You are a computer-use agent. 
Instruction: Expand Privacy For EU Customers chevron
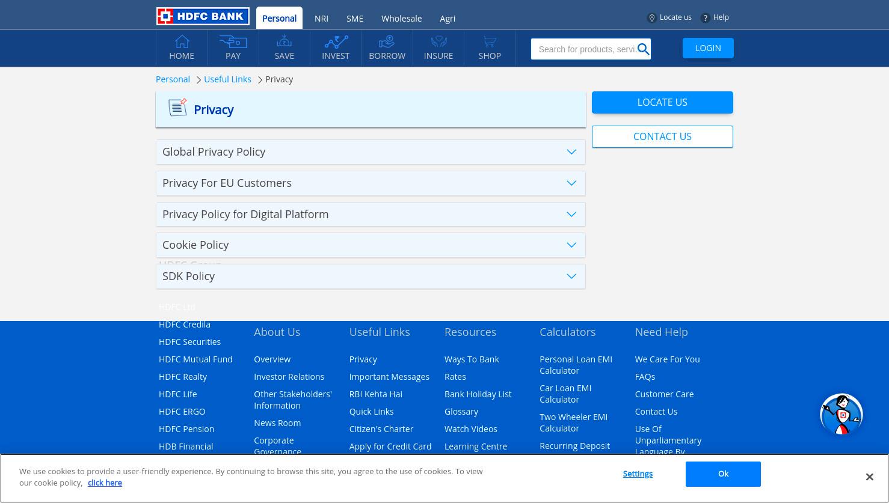click(x=571, y=183)
